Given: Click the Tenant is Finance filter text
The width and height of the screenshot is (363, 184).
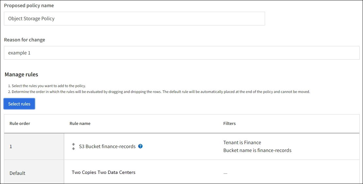Looking at the screenshot, I should pos(242,143).
